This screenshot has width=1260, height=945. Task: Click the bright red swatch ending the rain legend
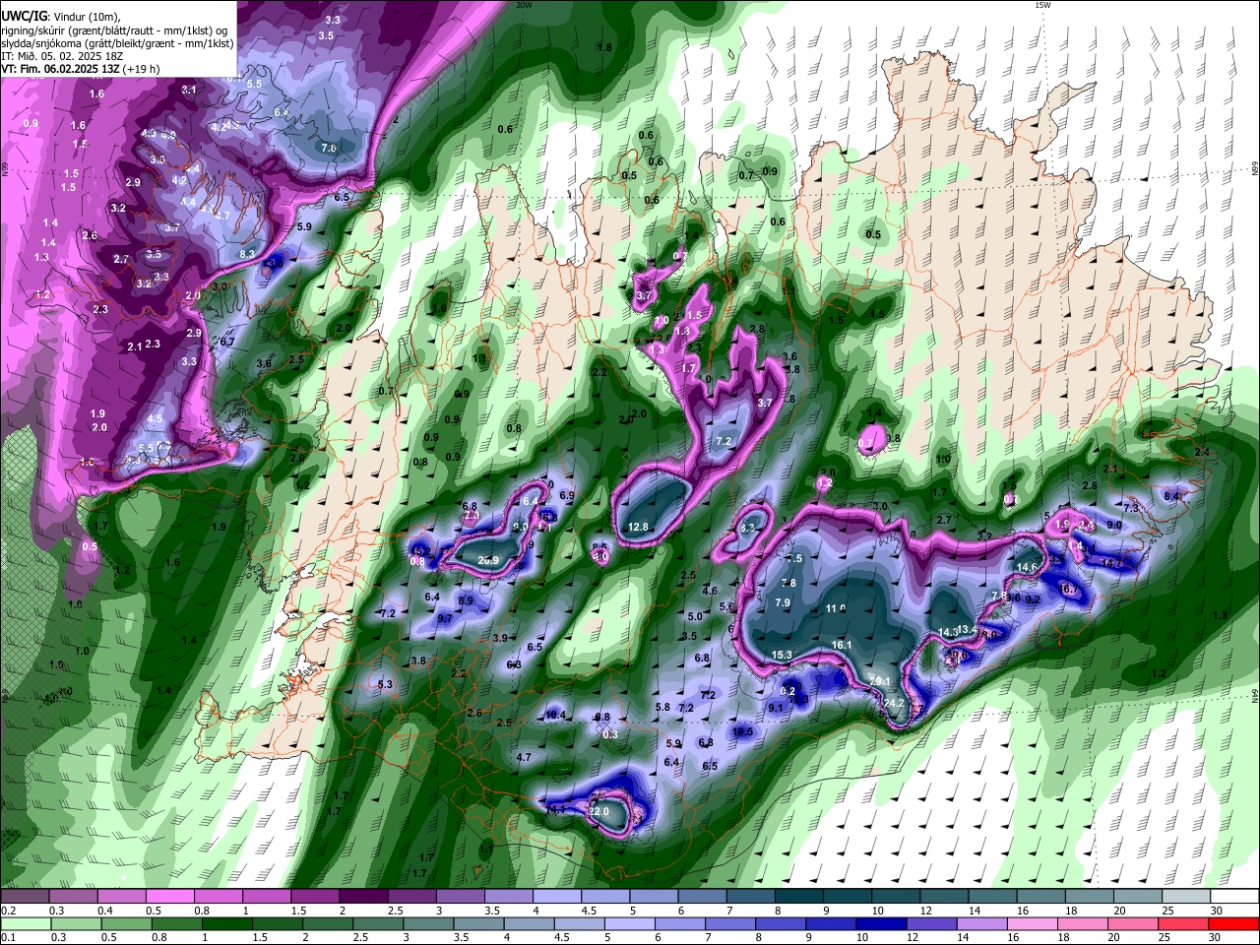pos(1234,923)
